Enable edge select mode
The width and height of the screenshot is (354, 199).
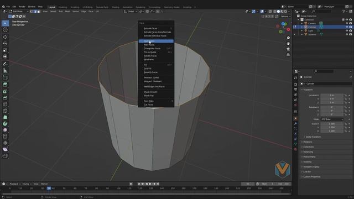(x=35, y=11)
